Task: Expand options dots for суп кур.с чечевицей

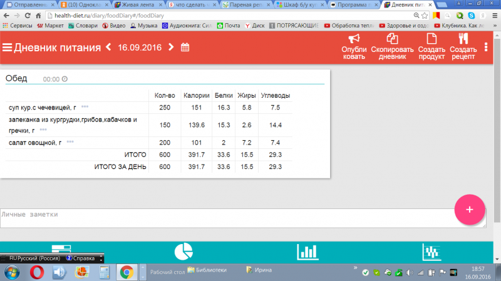Action: 85,108
